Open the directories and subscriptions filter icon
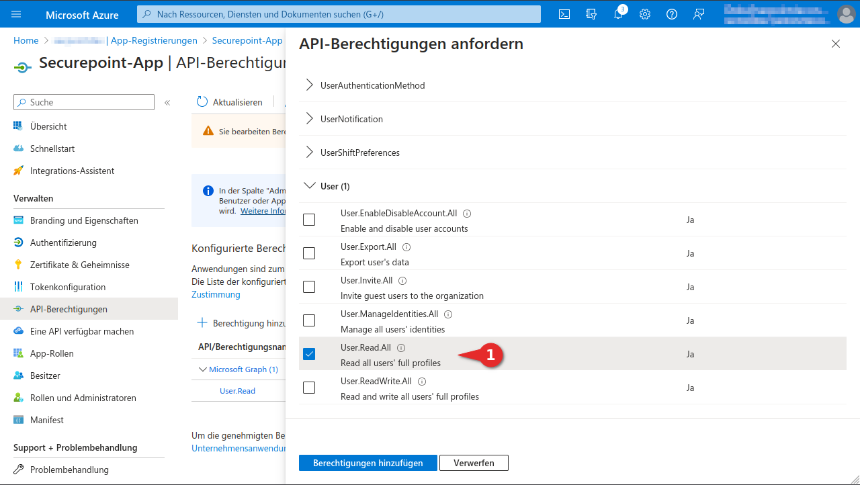860x485 pixels. [x=591, y=14]
